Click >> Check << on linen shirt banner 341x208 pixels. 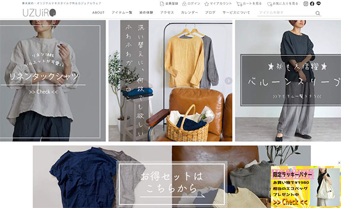[43, 92]
